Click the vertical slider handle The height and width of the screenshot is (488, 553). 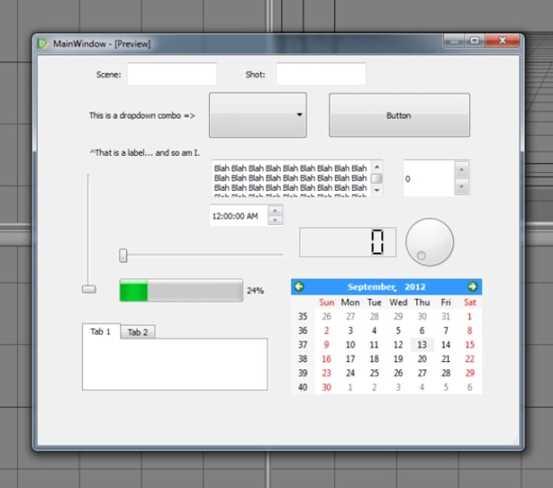(89, 289)
